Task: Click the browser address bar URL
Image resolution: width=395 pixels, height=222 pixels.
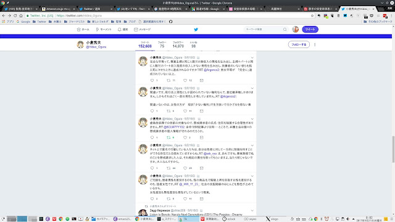Action: [79, 15]
